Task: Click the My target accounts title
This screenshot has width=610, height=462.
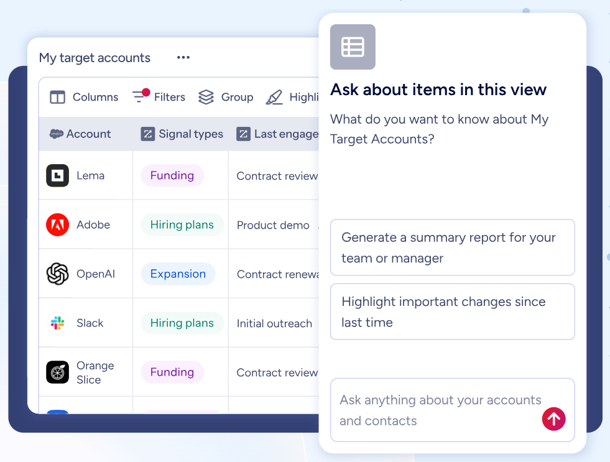Action: tap(95, 58)
